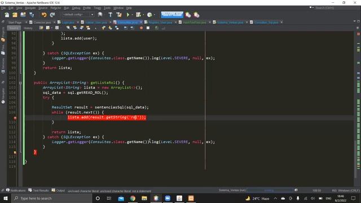The height and width of the screenshot is (203, 361).
Task: Place cursor in highlighted lista.add line
Action: click(x=107, y=117)
